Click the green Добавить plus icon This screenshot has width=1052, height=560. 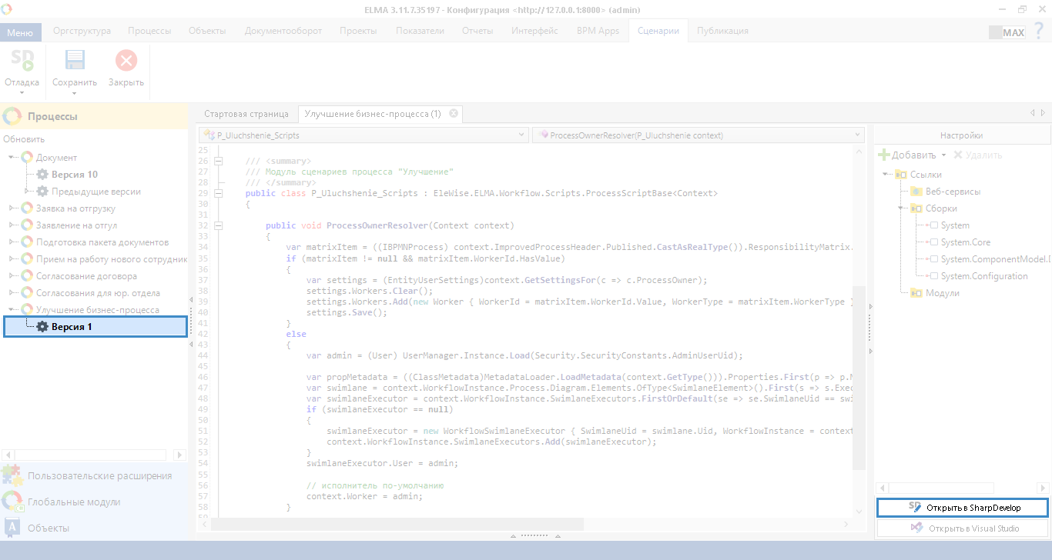click(x=884, y=155)
